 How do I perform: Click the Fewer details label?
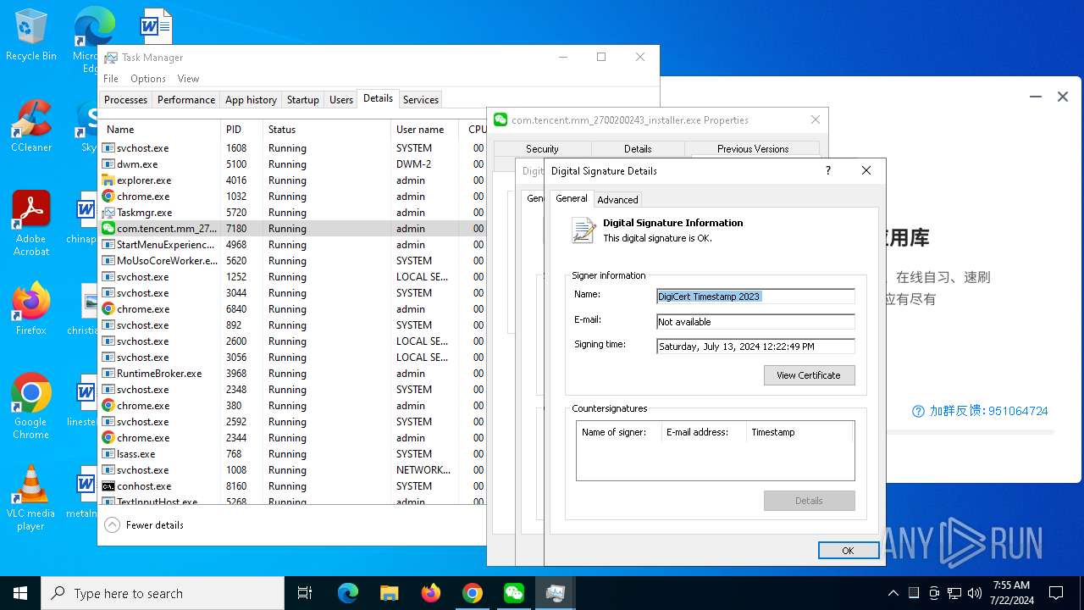(x=155, y=525)
